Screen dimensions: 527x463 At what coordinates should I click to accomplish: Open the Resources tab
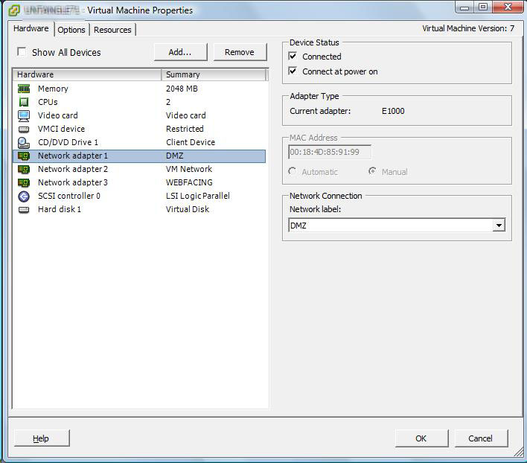pos(112,30)
